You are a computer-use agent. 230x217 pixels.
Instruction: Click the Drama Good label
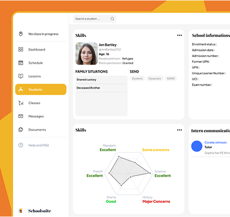point(111,200)
